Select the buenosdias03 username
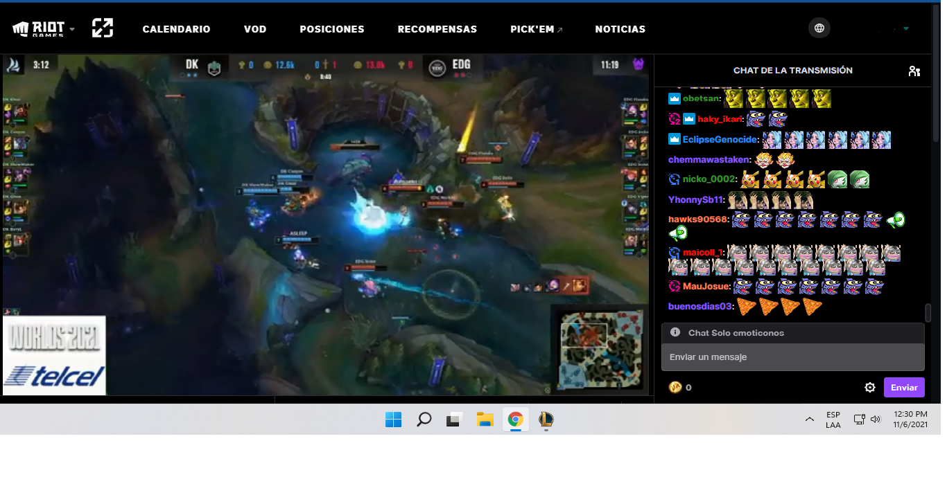 coord(700,306)
